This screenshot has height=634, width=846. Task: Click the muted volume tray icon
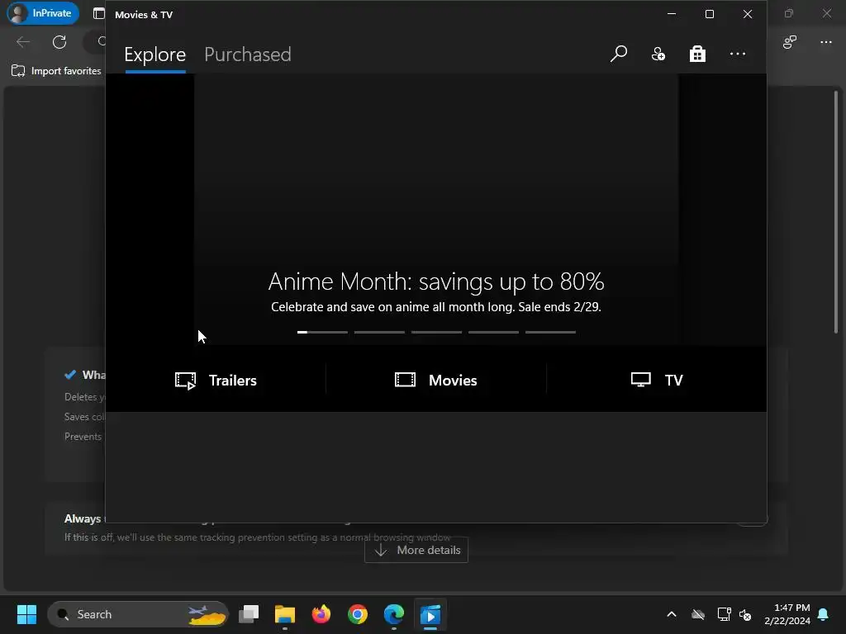(746, 614)
